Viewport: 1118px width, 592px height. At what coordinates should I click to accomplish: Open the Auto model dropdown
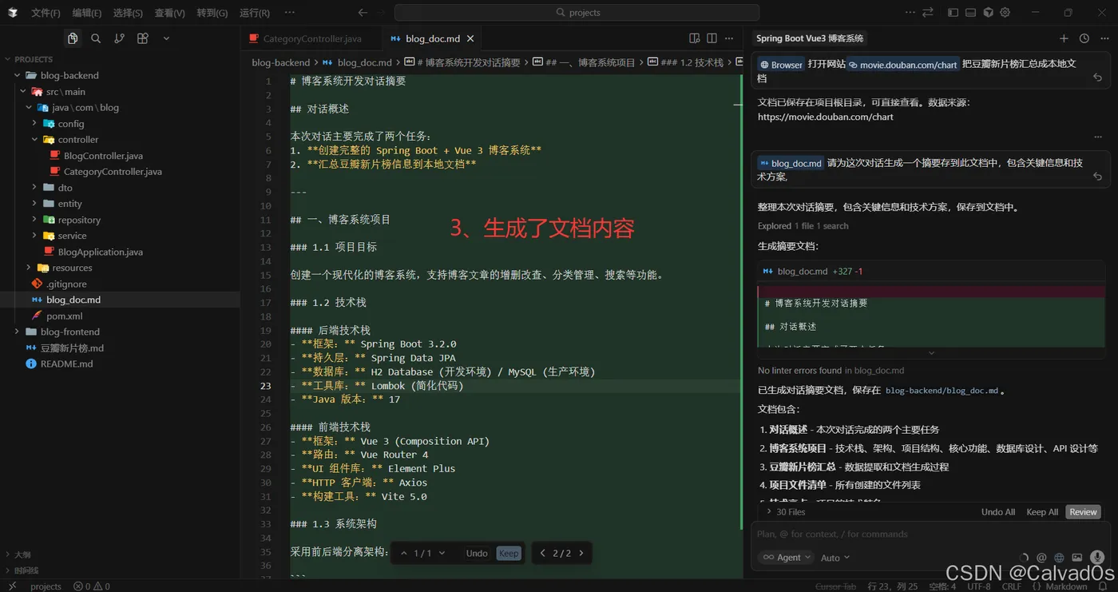835,558
